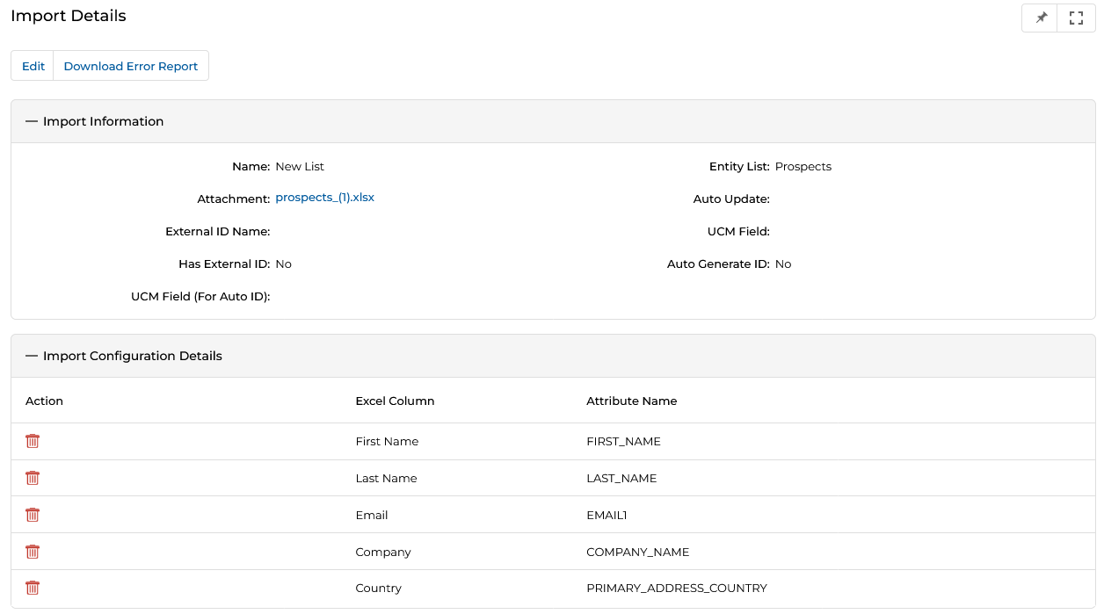Delete the Last Name mapping row
The image size is (1104, 614).
pyautogui.click(x=33, y=478)
